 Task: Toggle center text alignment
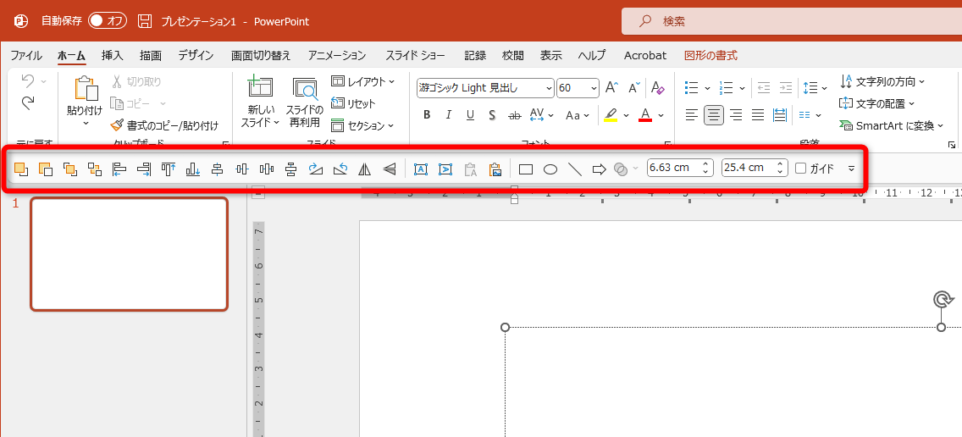tap(714, 115)
